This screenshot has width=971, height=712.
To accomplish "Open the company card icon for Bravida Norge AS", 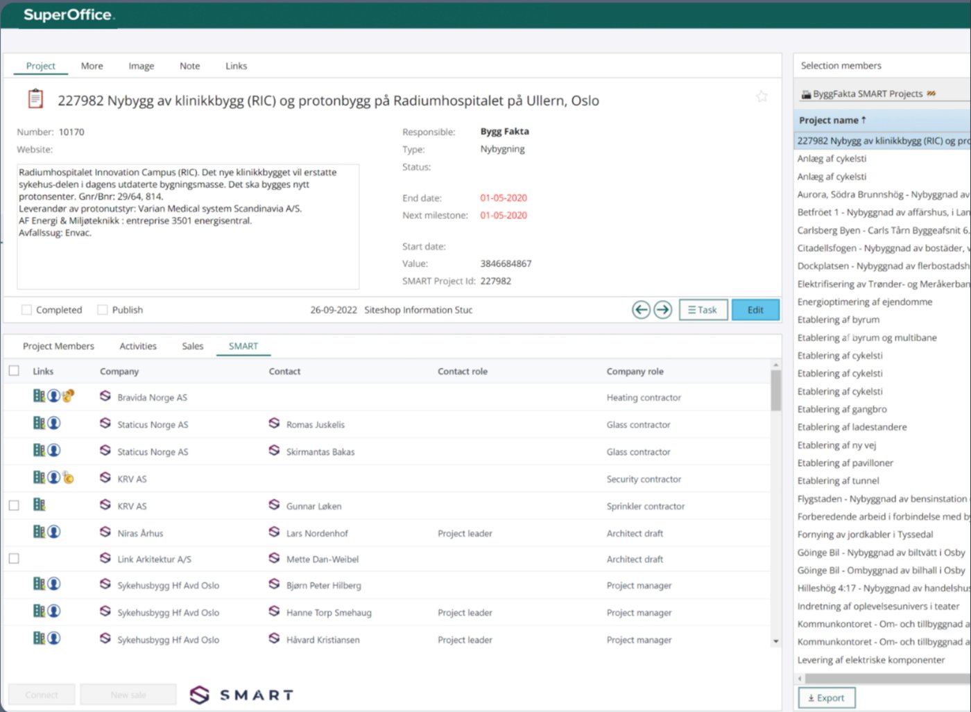I will tap(39, 396).
